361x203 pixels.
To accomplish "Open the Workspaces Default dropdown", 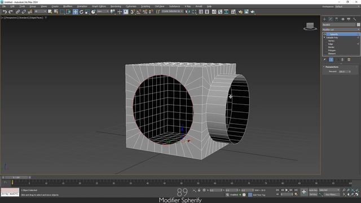I will [347, 6].
